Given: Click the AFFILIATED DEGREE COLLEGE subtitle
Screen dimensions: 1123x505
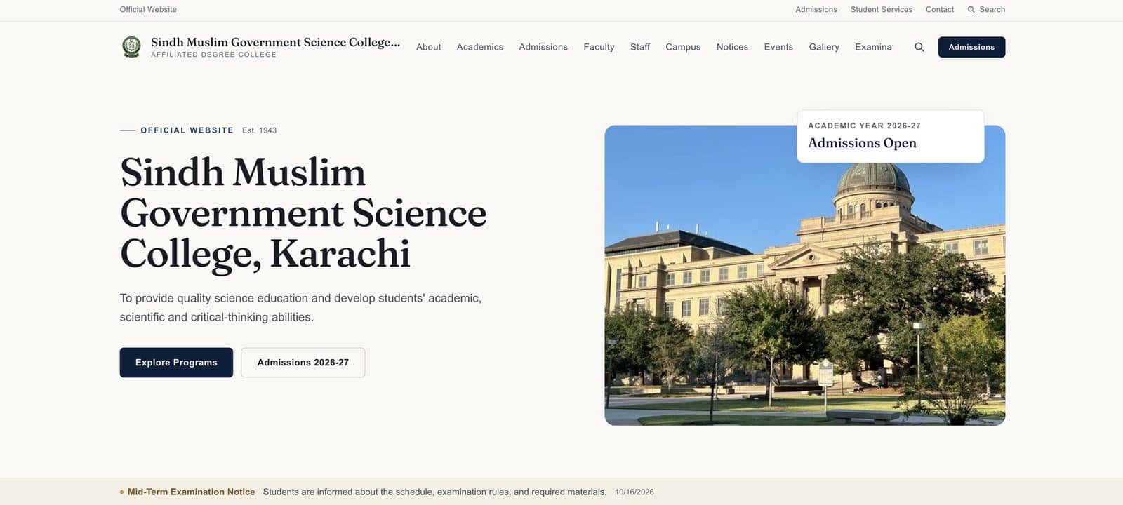Looking at the screenshot, I should tap(213, 55).
